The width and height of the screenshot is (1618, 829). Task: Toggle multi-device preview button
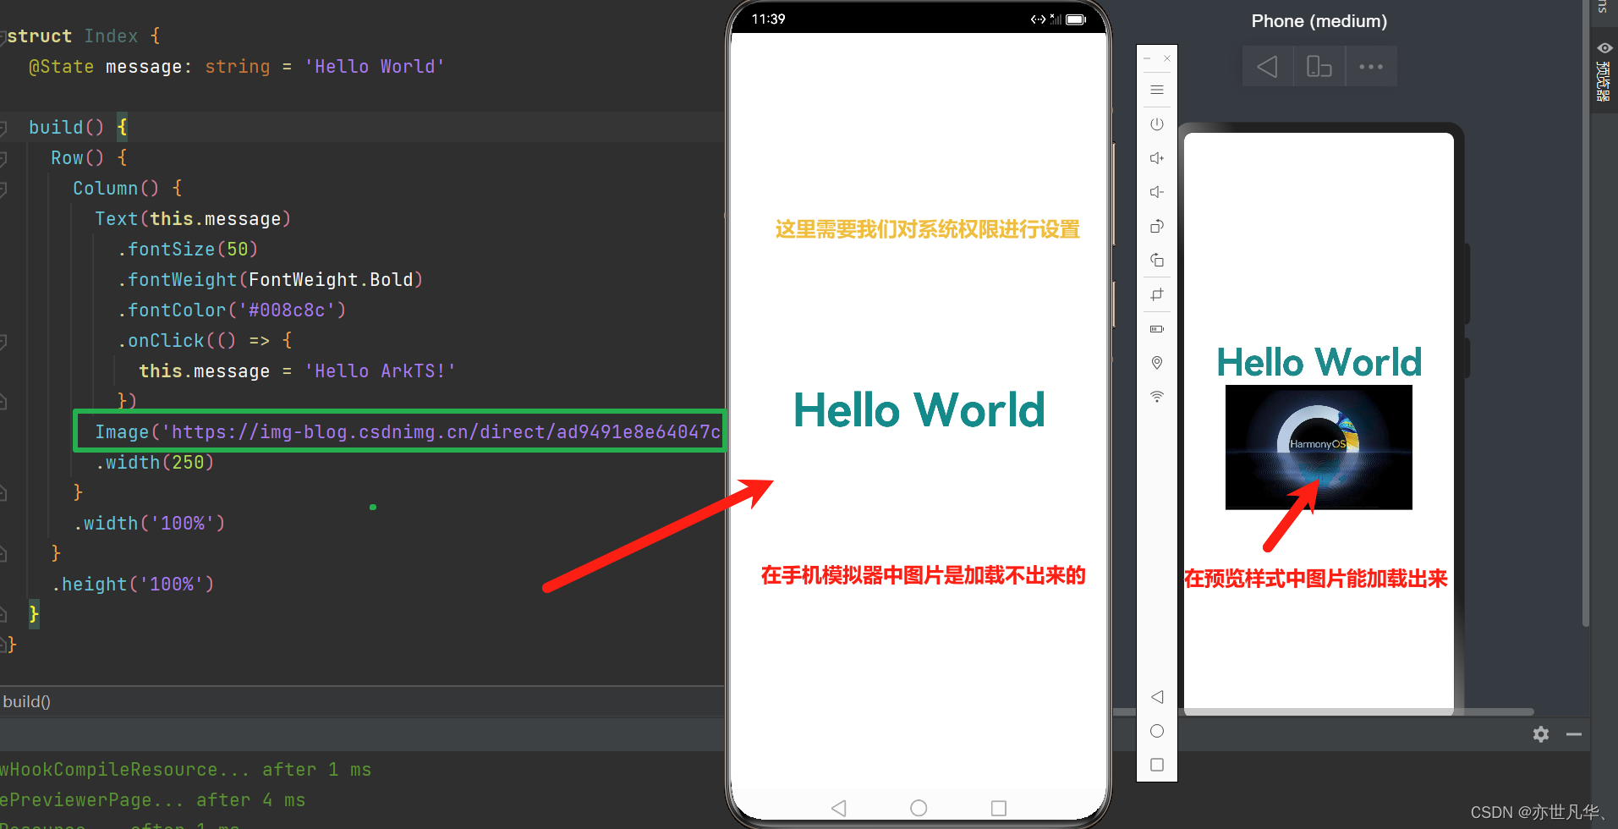click(x=1319, y=67)
